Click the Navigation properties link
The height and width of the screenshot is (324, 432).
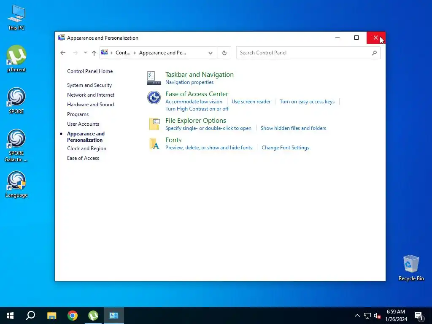coord(189,82)
